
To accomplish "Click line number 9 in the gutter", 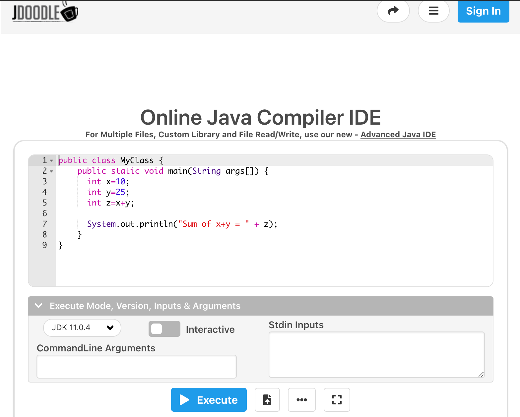I will pos(44,245).
